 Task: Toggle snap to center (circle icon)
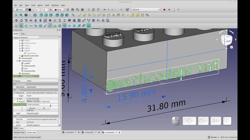tap(64, 26)
